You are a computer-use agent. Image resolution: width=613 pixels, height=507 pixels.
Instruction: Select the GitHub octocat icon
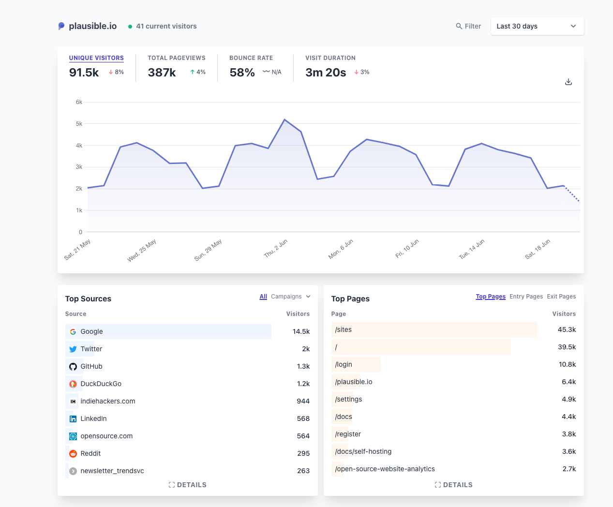[73, 367]
